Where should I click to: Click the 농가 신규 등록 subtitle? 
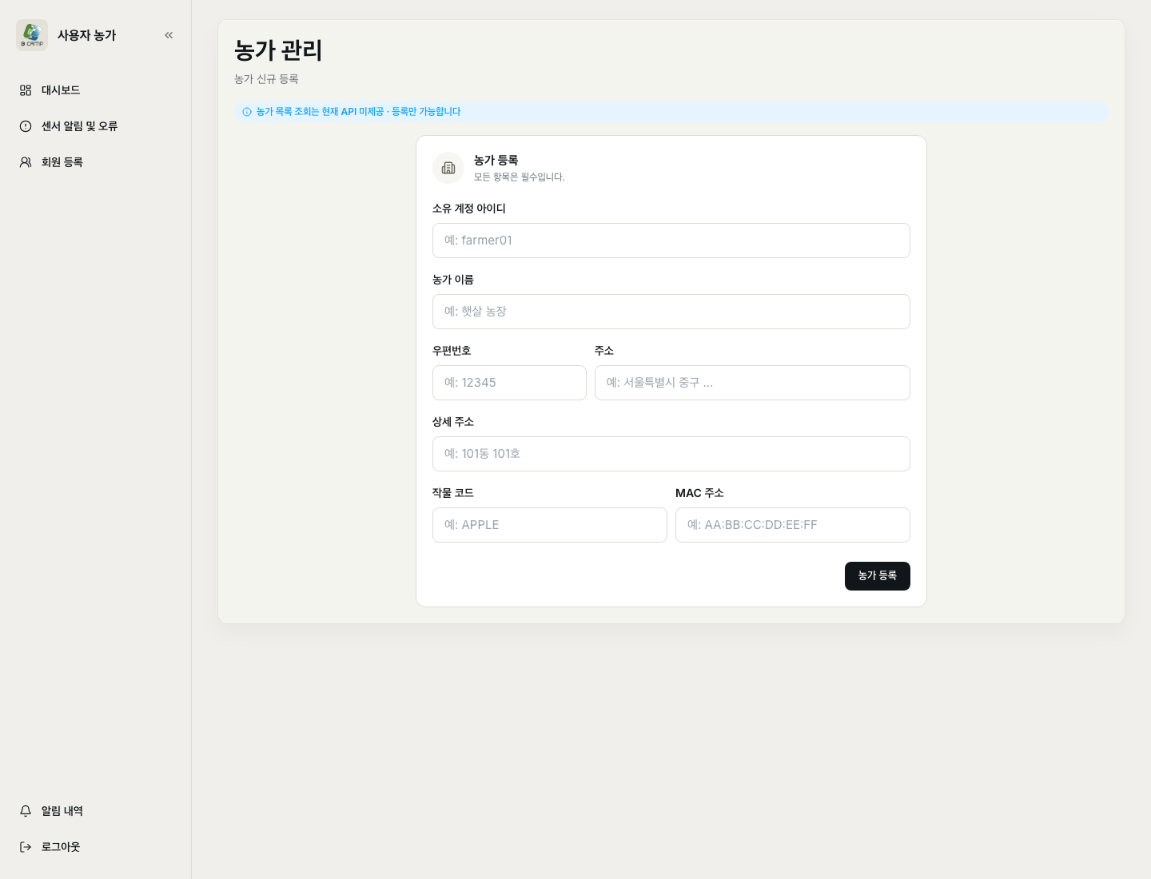pyautogui.click(x=266, y=79)
